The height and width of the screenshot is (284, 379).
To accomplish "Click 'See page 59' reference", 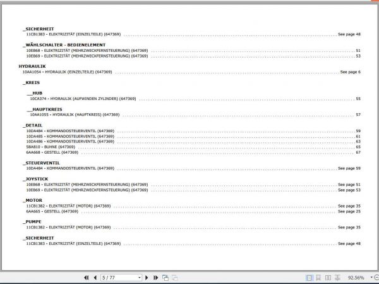I will 349,168.
